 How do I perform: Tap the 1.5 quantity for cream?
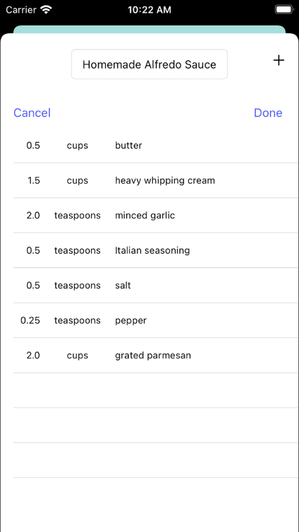point(33,180)
